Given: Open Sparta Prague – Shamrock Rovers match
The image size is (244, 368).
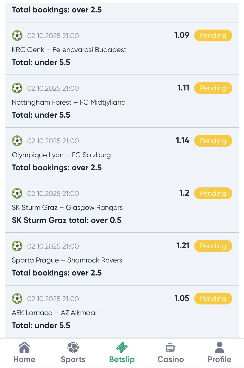Looking at the screenshot, I should click(x=67, y=260).
